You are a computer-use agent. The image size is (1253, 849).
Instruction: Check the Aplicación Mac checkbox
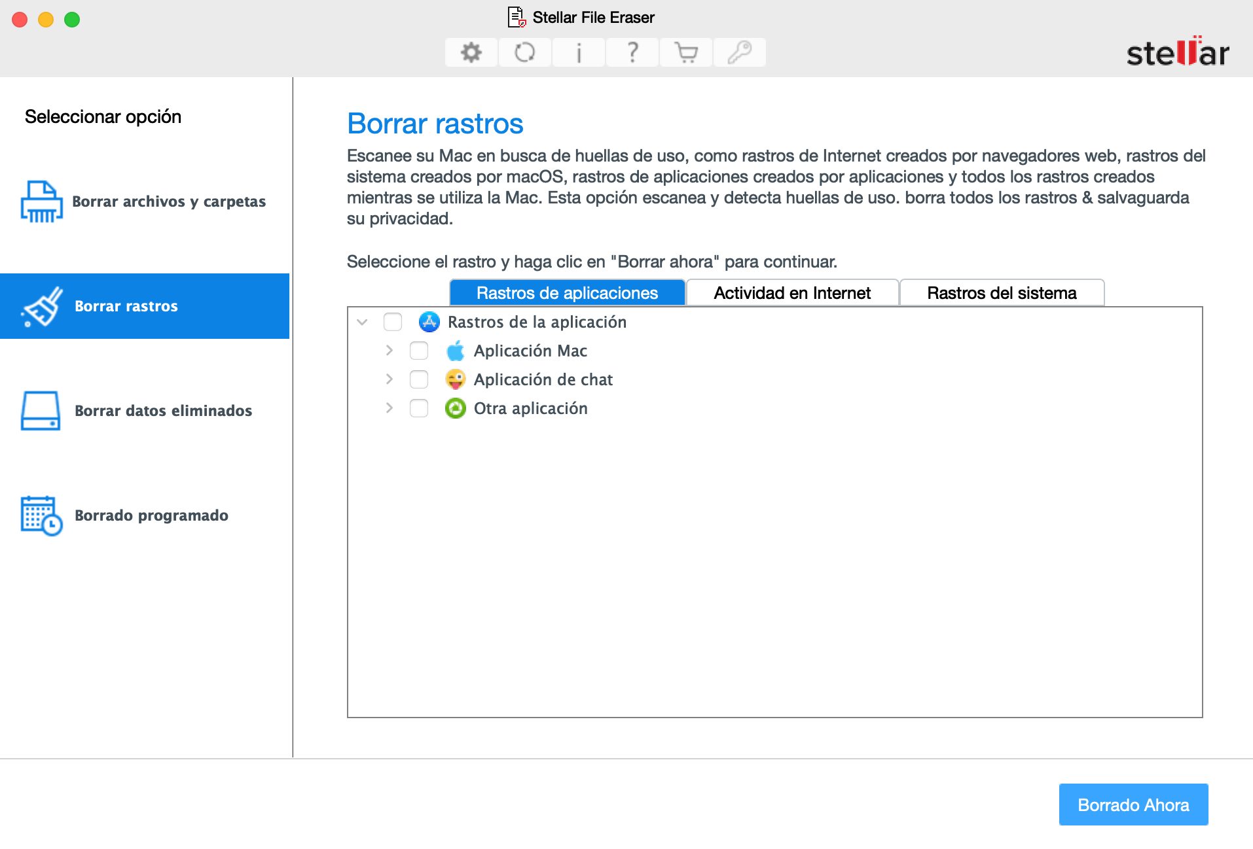(x=419, y=351)
